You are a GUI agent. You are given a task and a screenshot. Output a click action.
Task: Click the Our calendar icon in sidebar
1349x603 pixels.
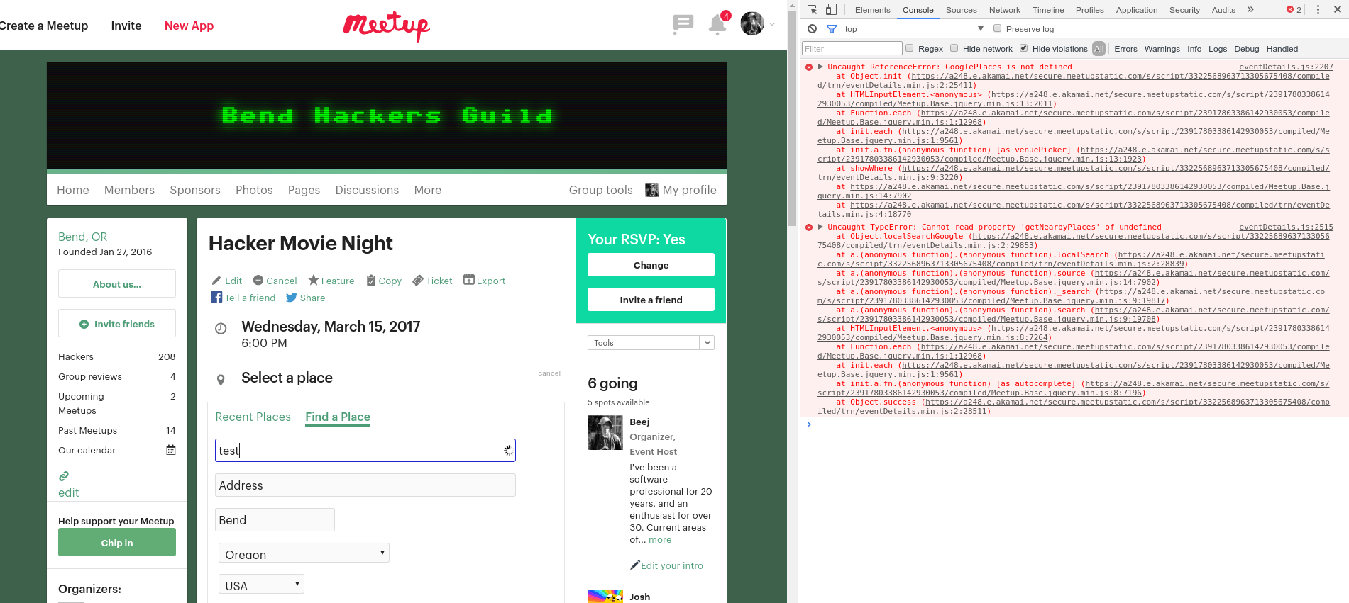pyautogui.click(x=171, y=450)
